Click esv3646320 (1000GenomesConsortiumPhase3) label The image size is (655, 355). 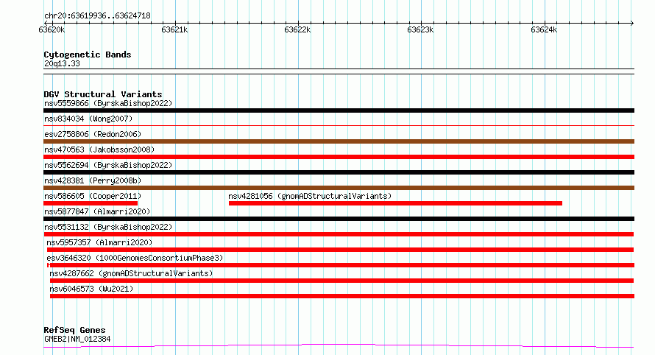tap(135, 258)
